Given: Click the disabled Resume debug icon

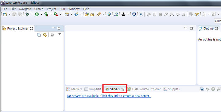Looking at the screenshot, I should [149, 14].
